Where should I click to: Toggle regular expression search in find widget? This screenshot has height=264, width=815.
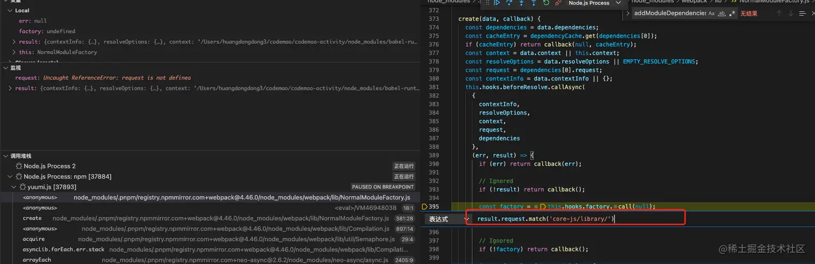(732, 13)
